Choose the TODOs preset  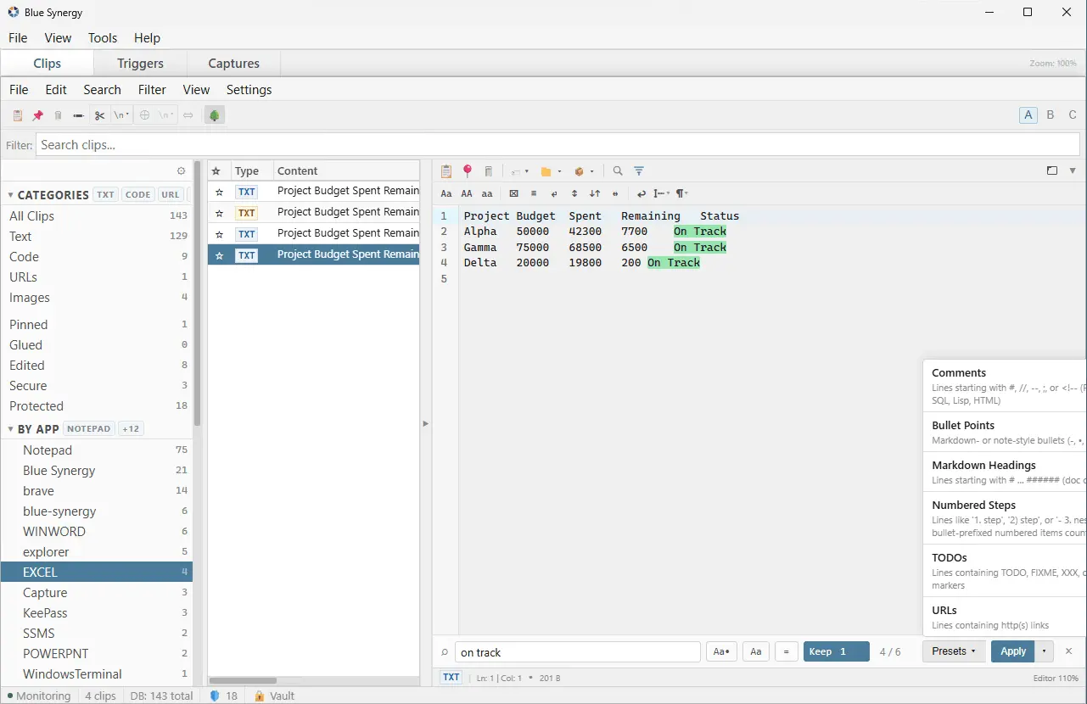(x=1005, y=571)
